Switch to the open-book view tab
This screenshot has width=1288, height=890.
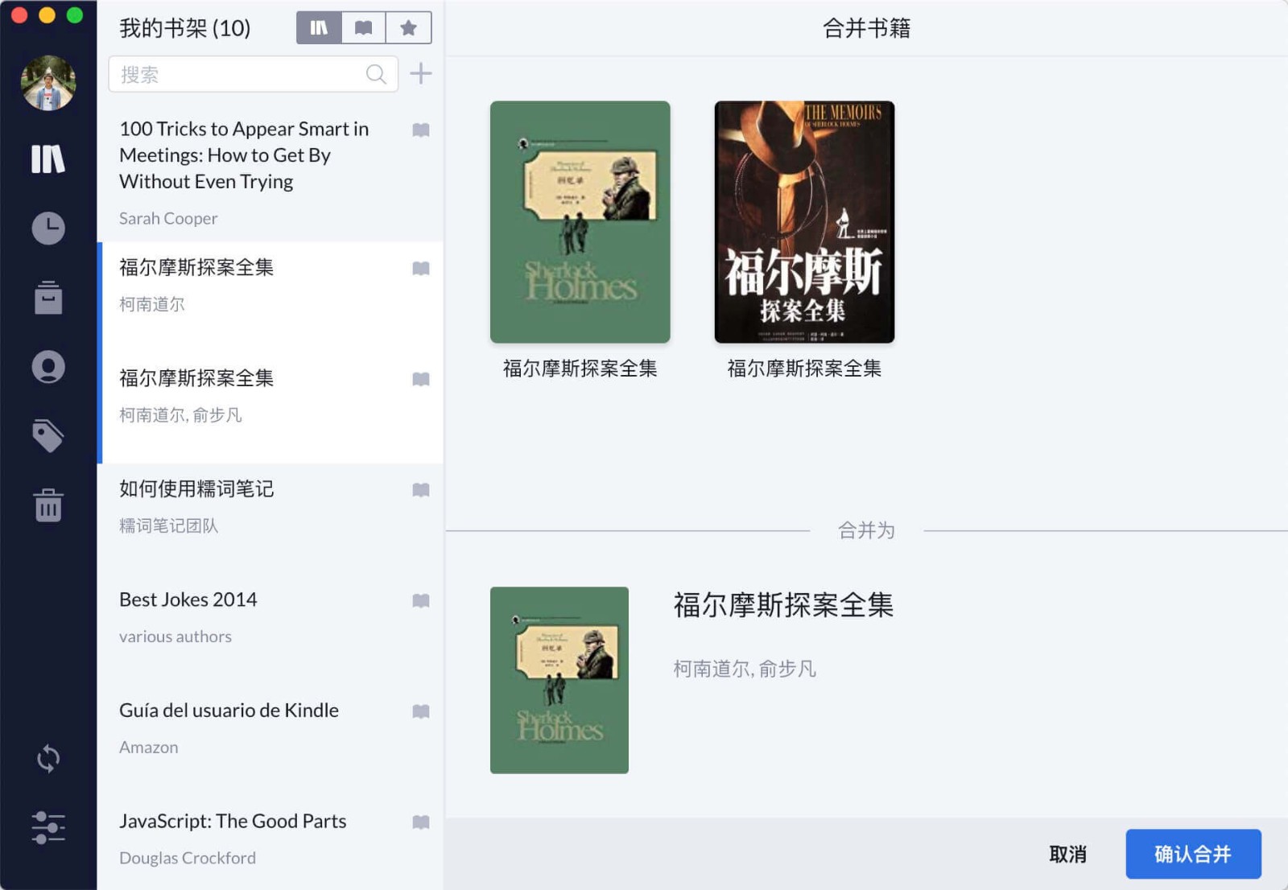click(364, 28)
